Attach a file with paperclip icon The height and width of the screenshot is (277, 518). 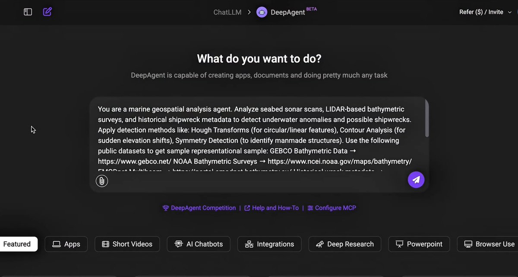point(101,181)
